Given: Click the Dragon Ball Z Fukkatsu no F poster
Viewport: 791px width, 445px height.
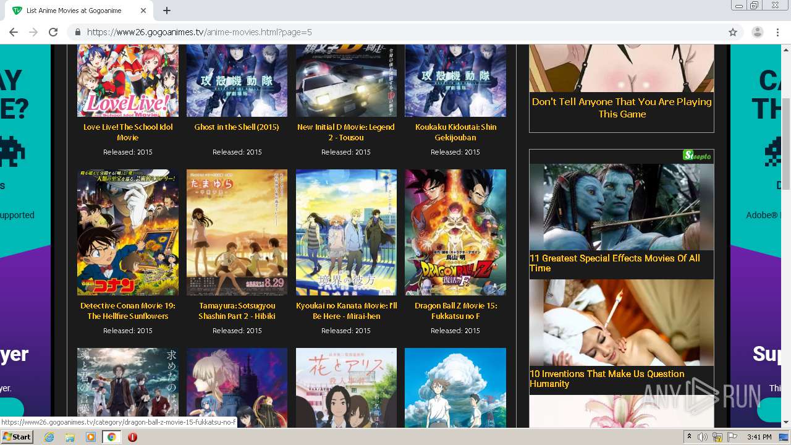Looking at the screenshot, I should click(x=455, y=232).
